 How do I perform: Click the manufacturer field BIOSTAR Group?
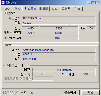(x=59, y=18)
